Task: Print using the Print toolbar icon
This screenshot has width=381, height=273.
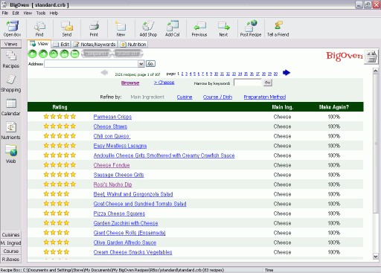Action: (x=94, y=28)
